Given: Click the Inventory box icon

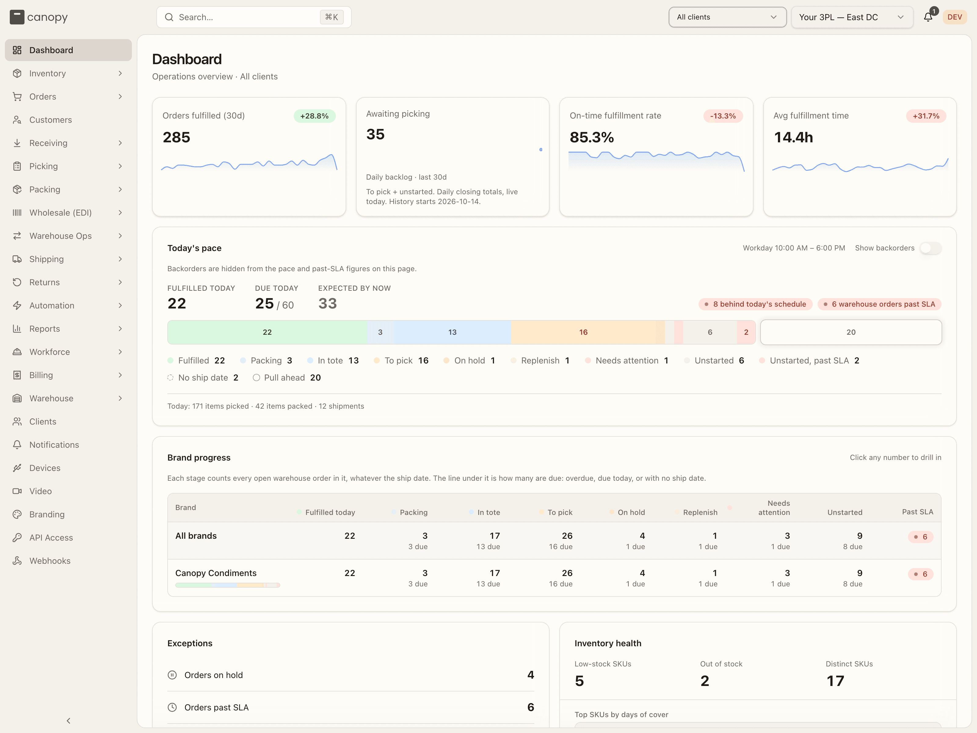Looking at the screenshot, I should [x=17, y=73].
